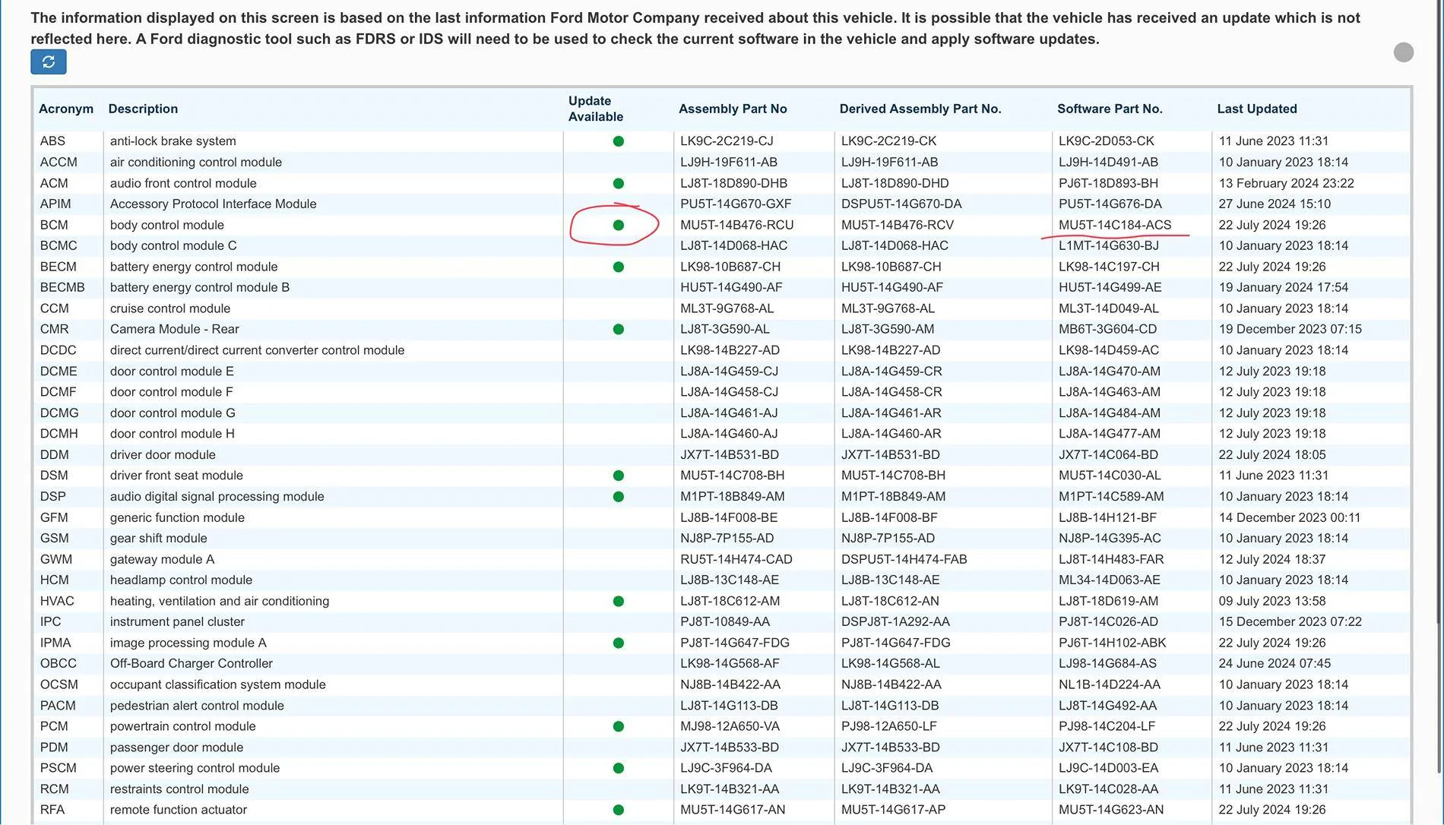1444x825 pixels.
Task: Click the Acronym column header
Action: point(66,109)
